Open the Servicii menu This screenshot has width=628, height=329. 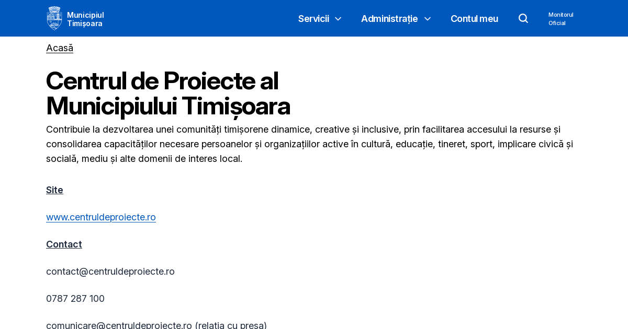(x=313, y=19)
